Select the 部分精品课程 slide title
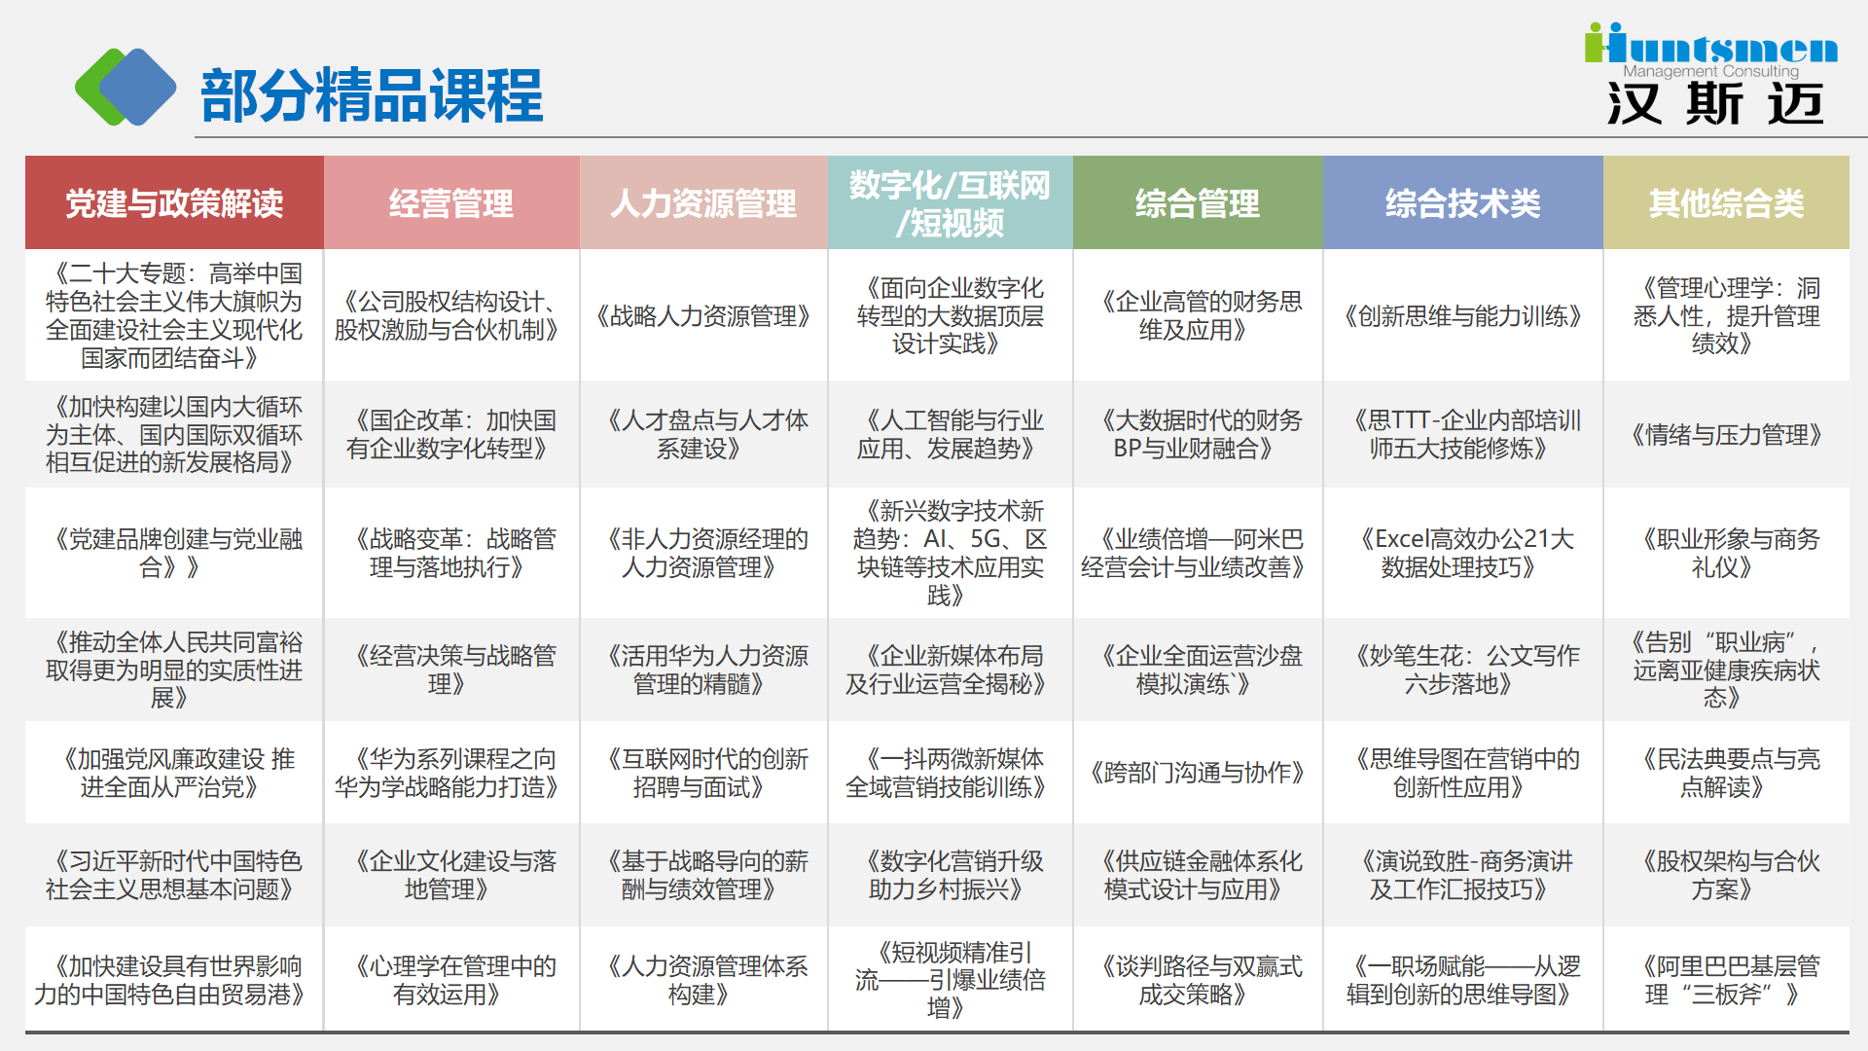Image resolution: width=1868 pixels, height=1051 pixels. click(x=372, y=95)
